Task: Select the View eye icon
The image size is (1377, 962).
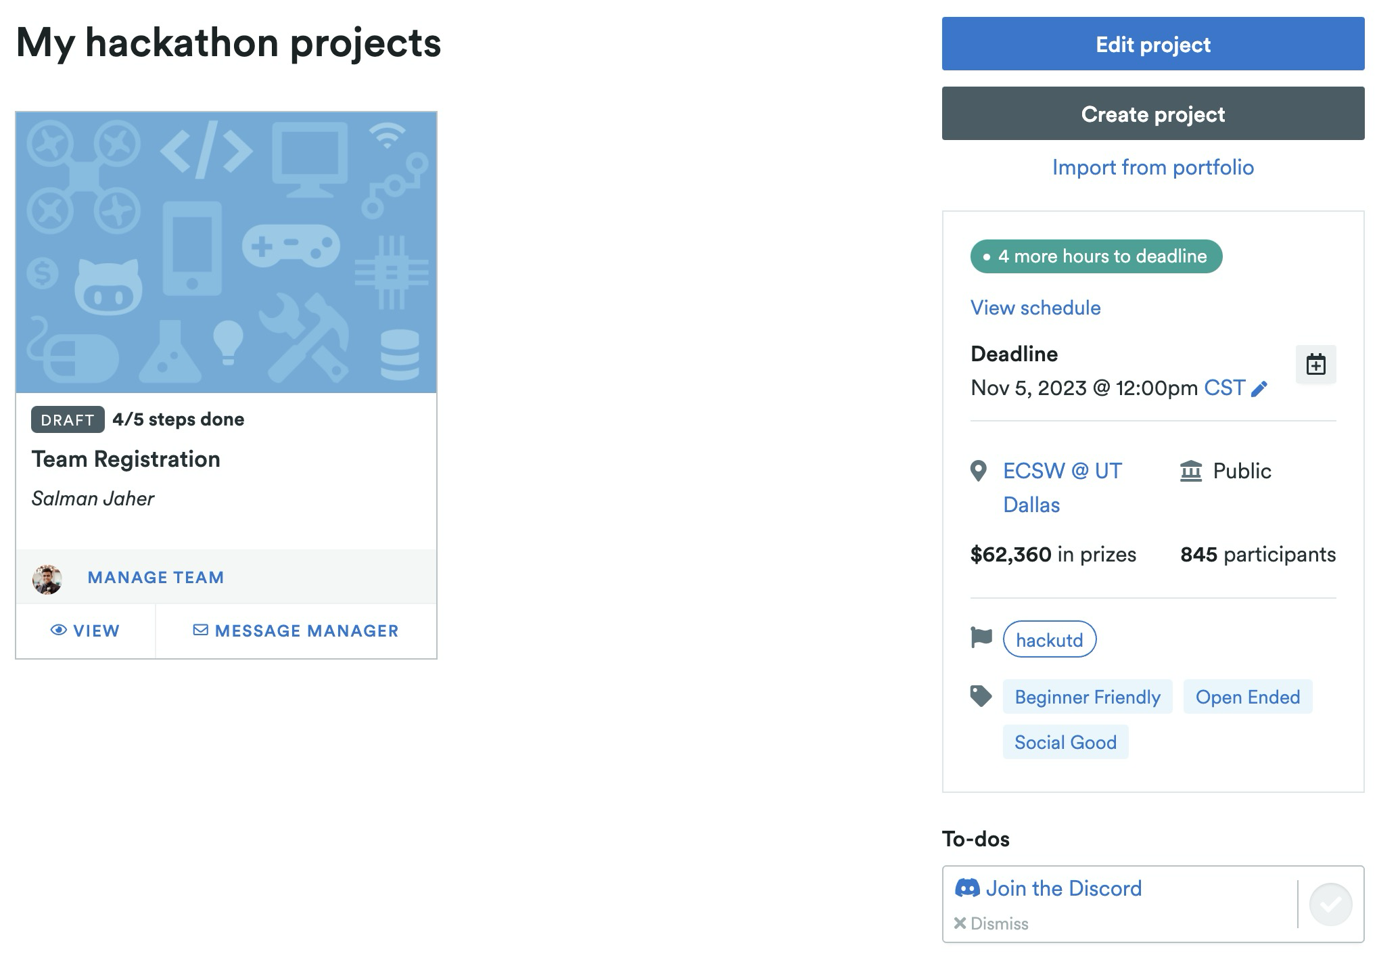Action: click(x=58, y=631)
